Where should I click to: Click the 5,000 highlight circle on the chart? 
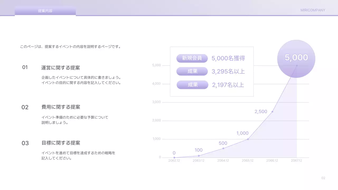pos(296,58)
